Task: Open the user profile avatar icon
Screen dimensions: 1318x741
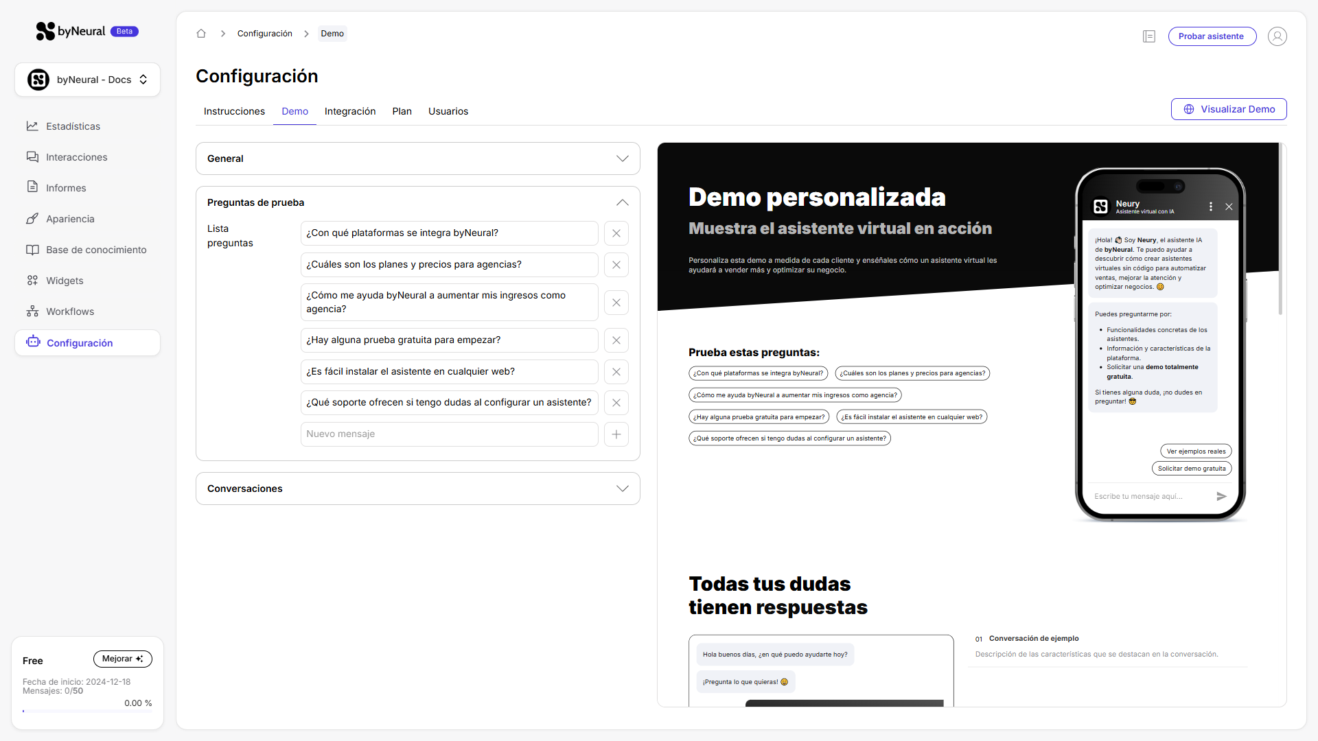Action: coord(1277,36)
